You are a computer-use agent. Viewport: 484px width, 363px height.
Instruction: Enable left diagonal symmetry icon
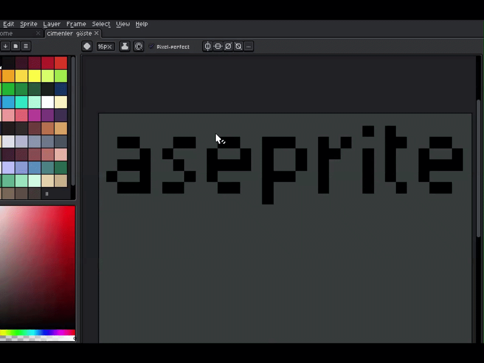pos(238,46)
